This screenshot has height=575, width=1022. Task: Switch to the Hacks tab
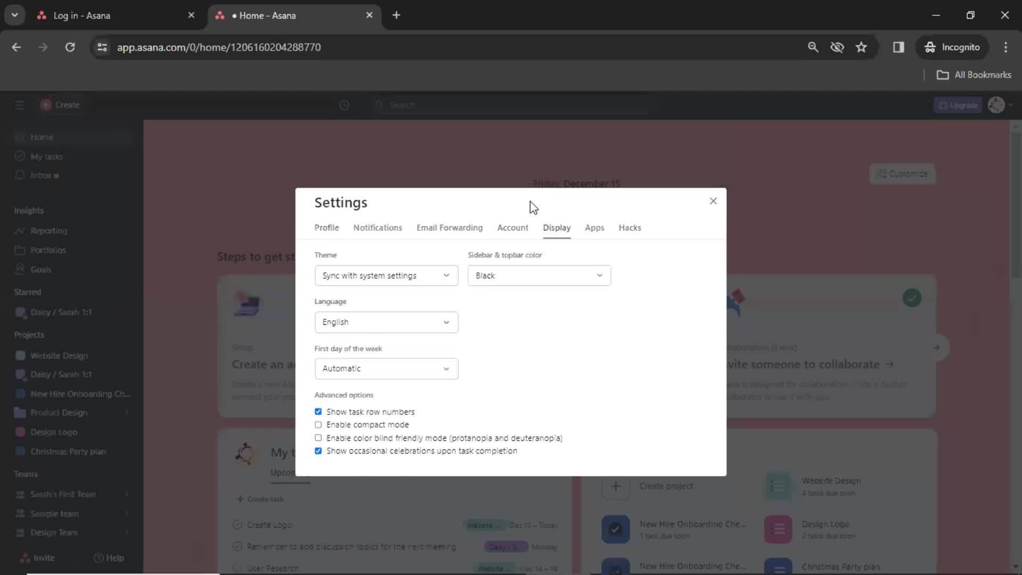click(630, 227)
